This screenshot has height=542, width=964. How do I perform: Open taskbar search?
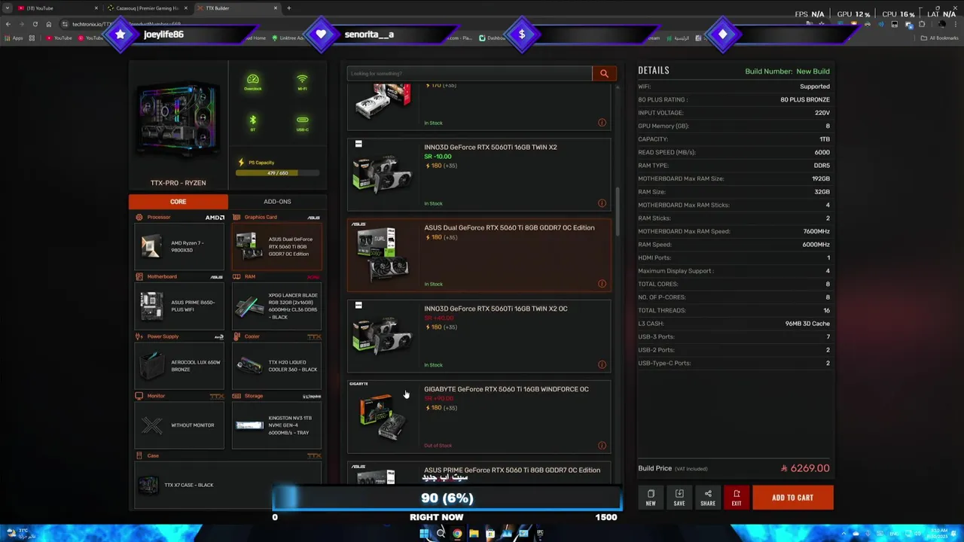point(441,534)
